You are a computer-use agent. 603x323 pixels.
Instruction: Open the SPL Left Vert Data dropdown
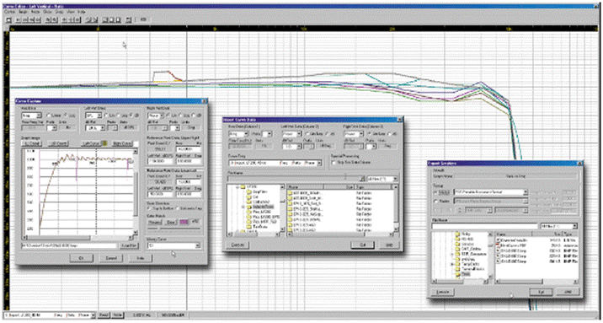(x=93, y=116)
